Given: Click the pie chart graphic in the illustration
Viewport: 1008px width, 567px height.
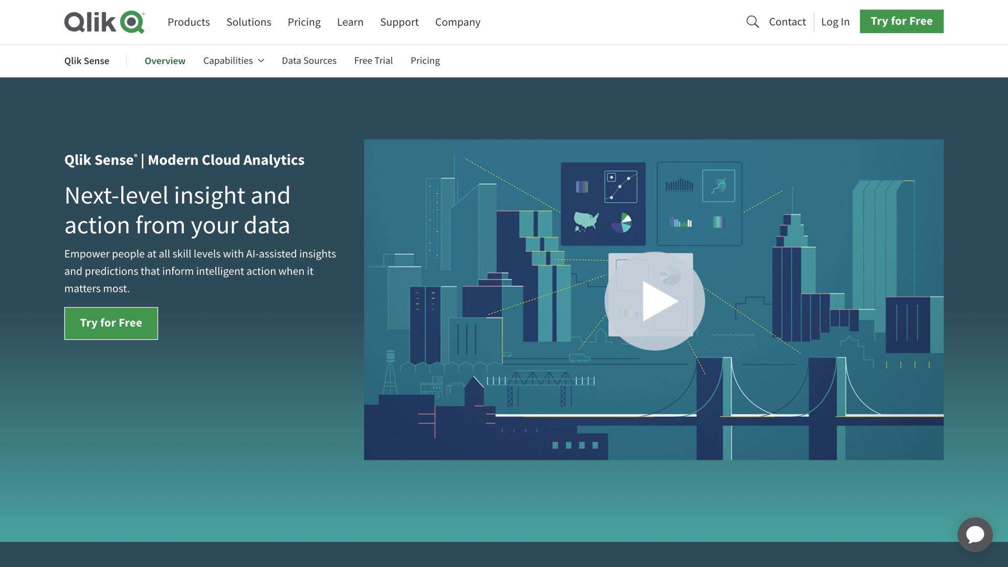Looking at the screenshot, I should tap(624, 222).
